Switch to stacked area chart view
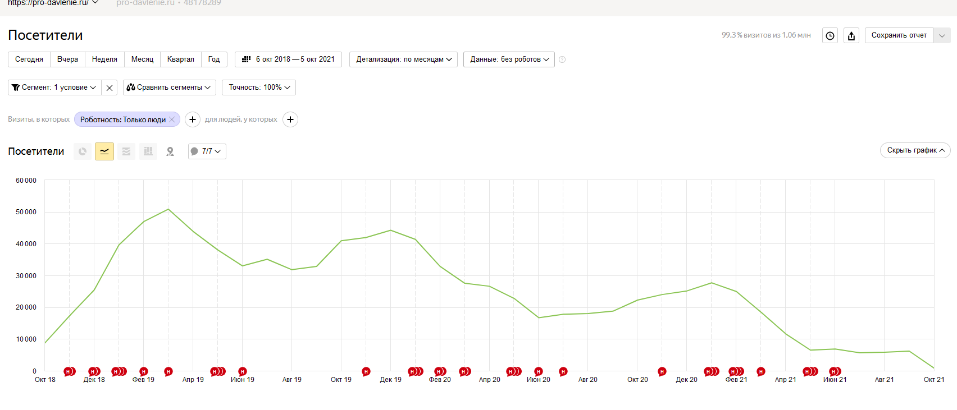 [126, 151]
